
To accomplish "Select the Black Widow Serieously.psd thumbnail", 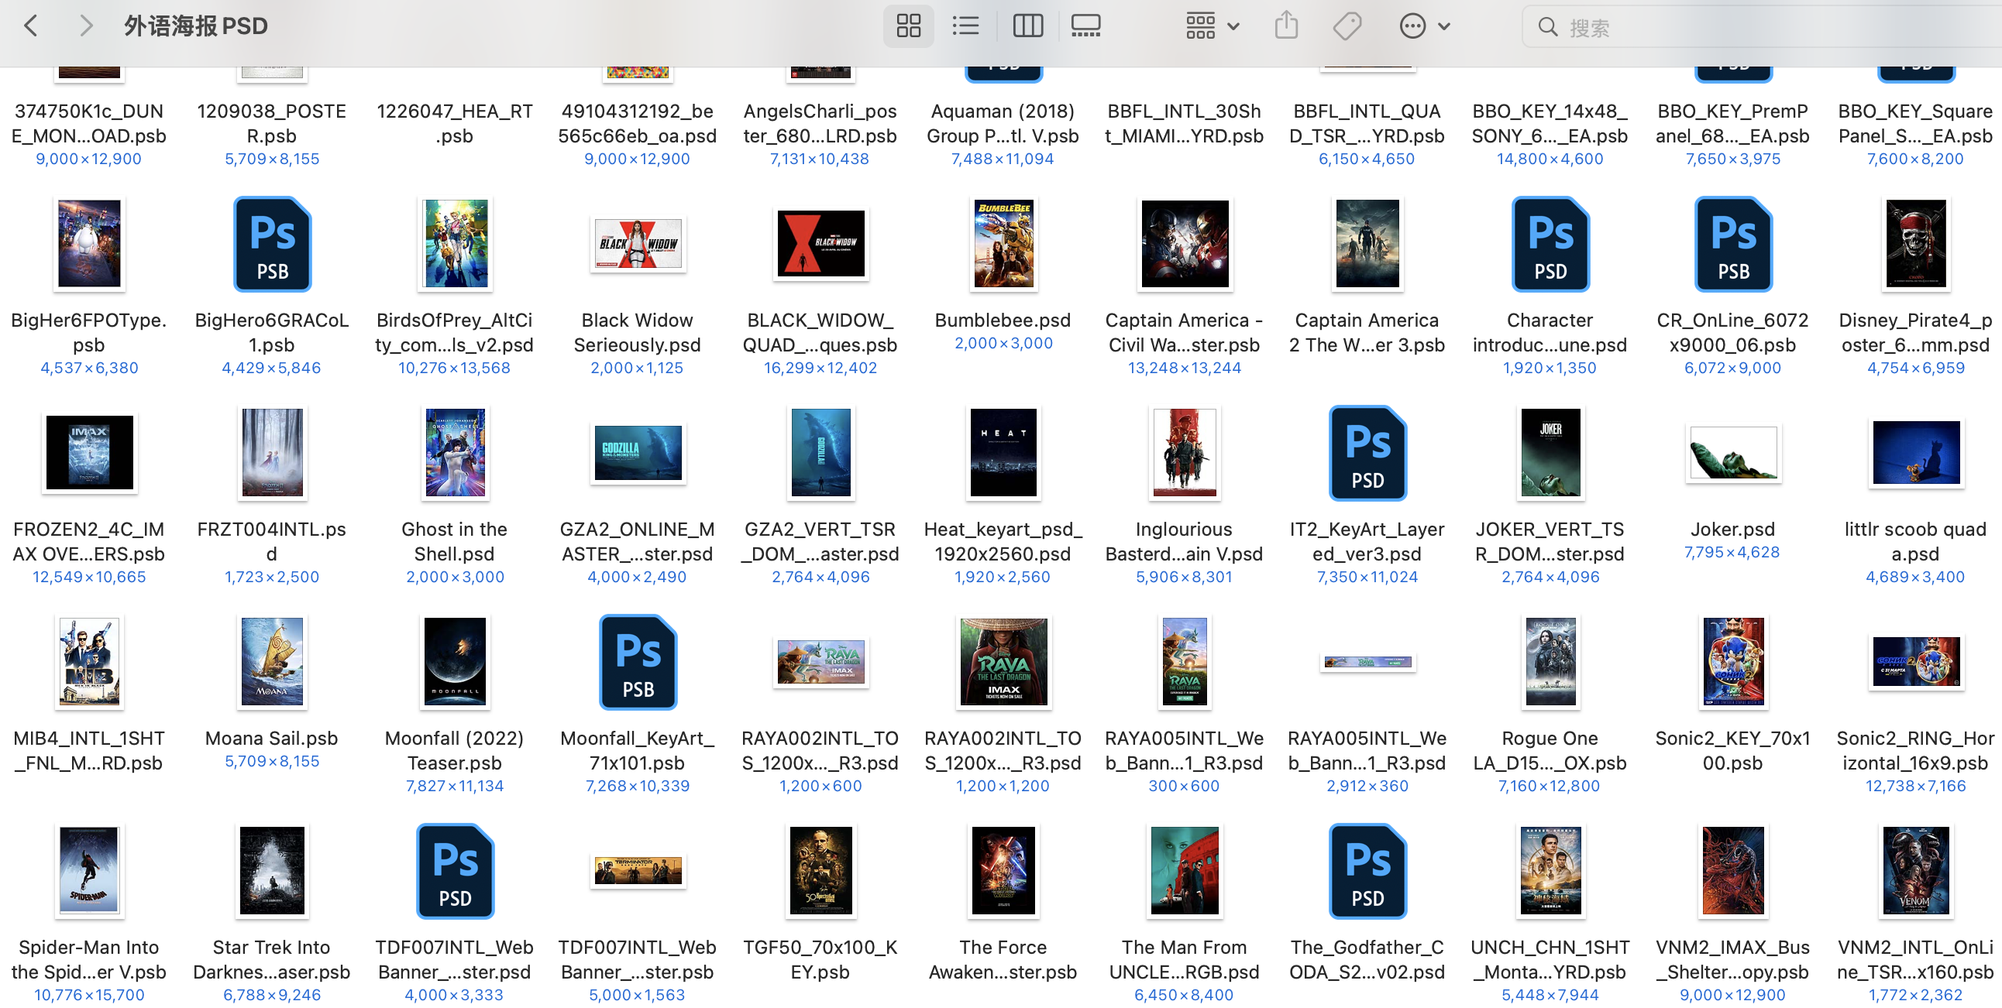I will pyautogui.click(x=638, y=244).
